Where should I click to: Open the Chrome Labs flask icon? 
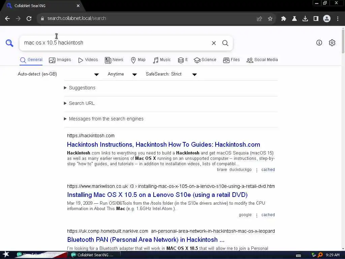point(294,19)
